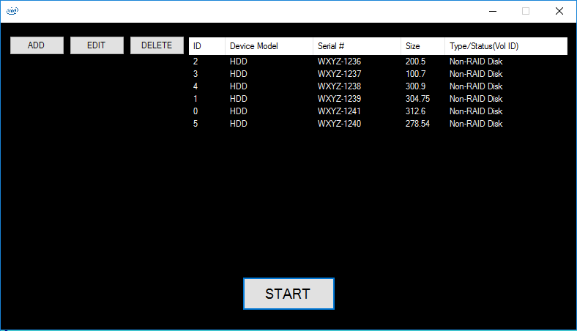Click the size value 304.75
577x331 pixels.
417,99
